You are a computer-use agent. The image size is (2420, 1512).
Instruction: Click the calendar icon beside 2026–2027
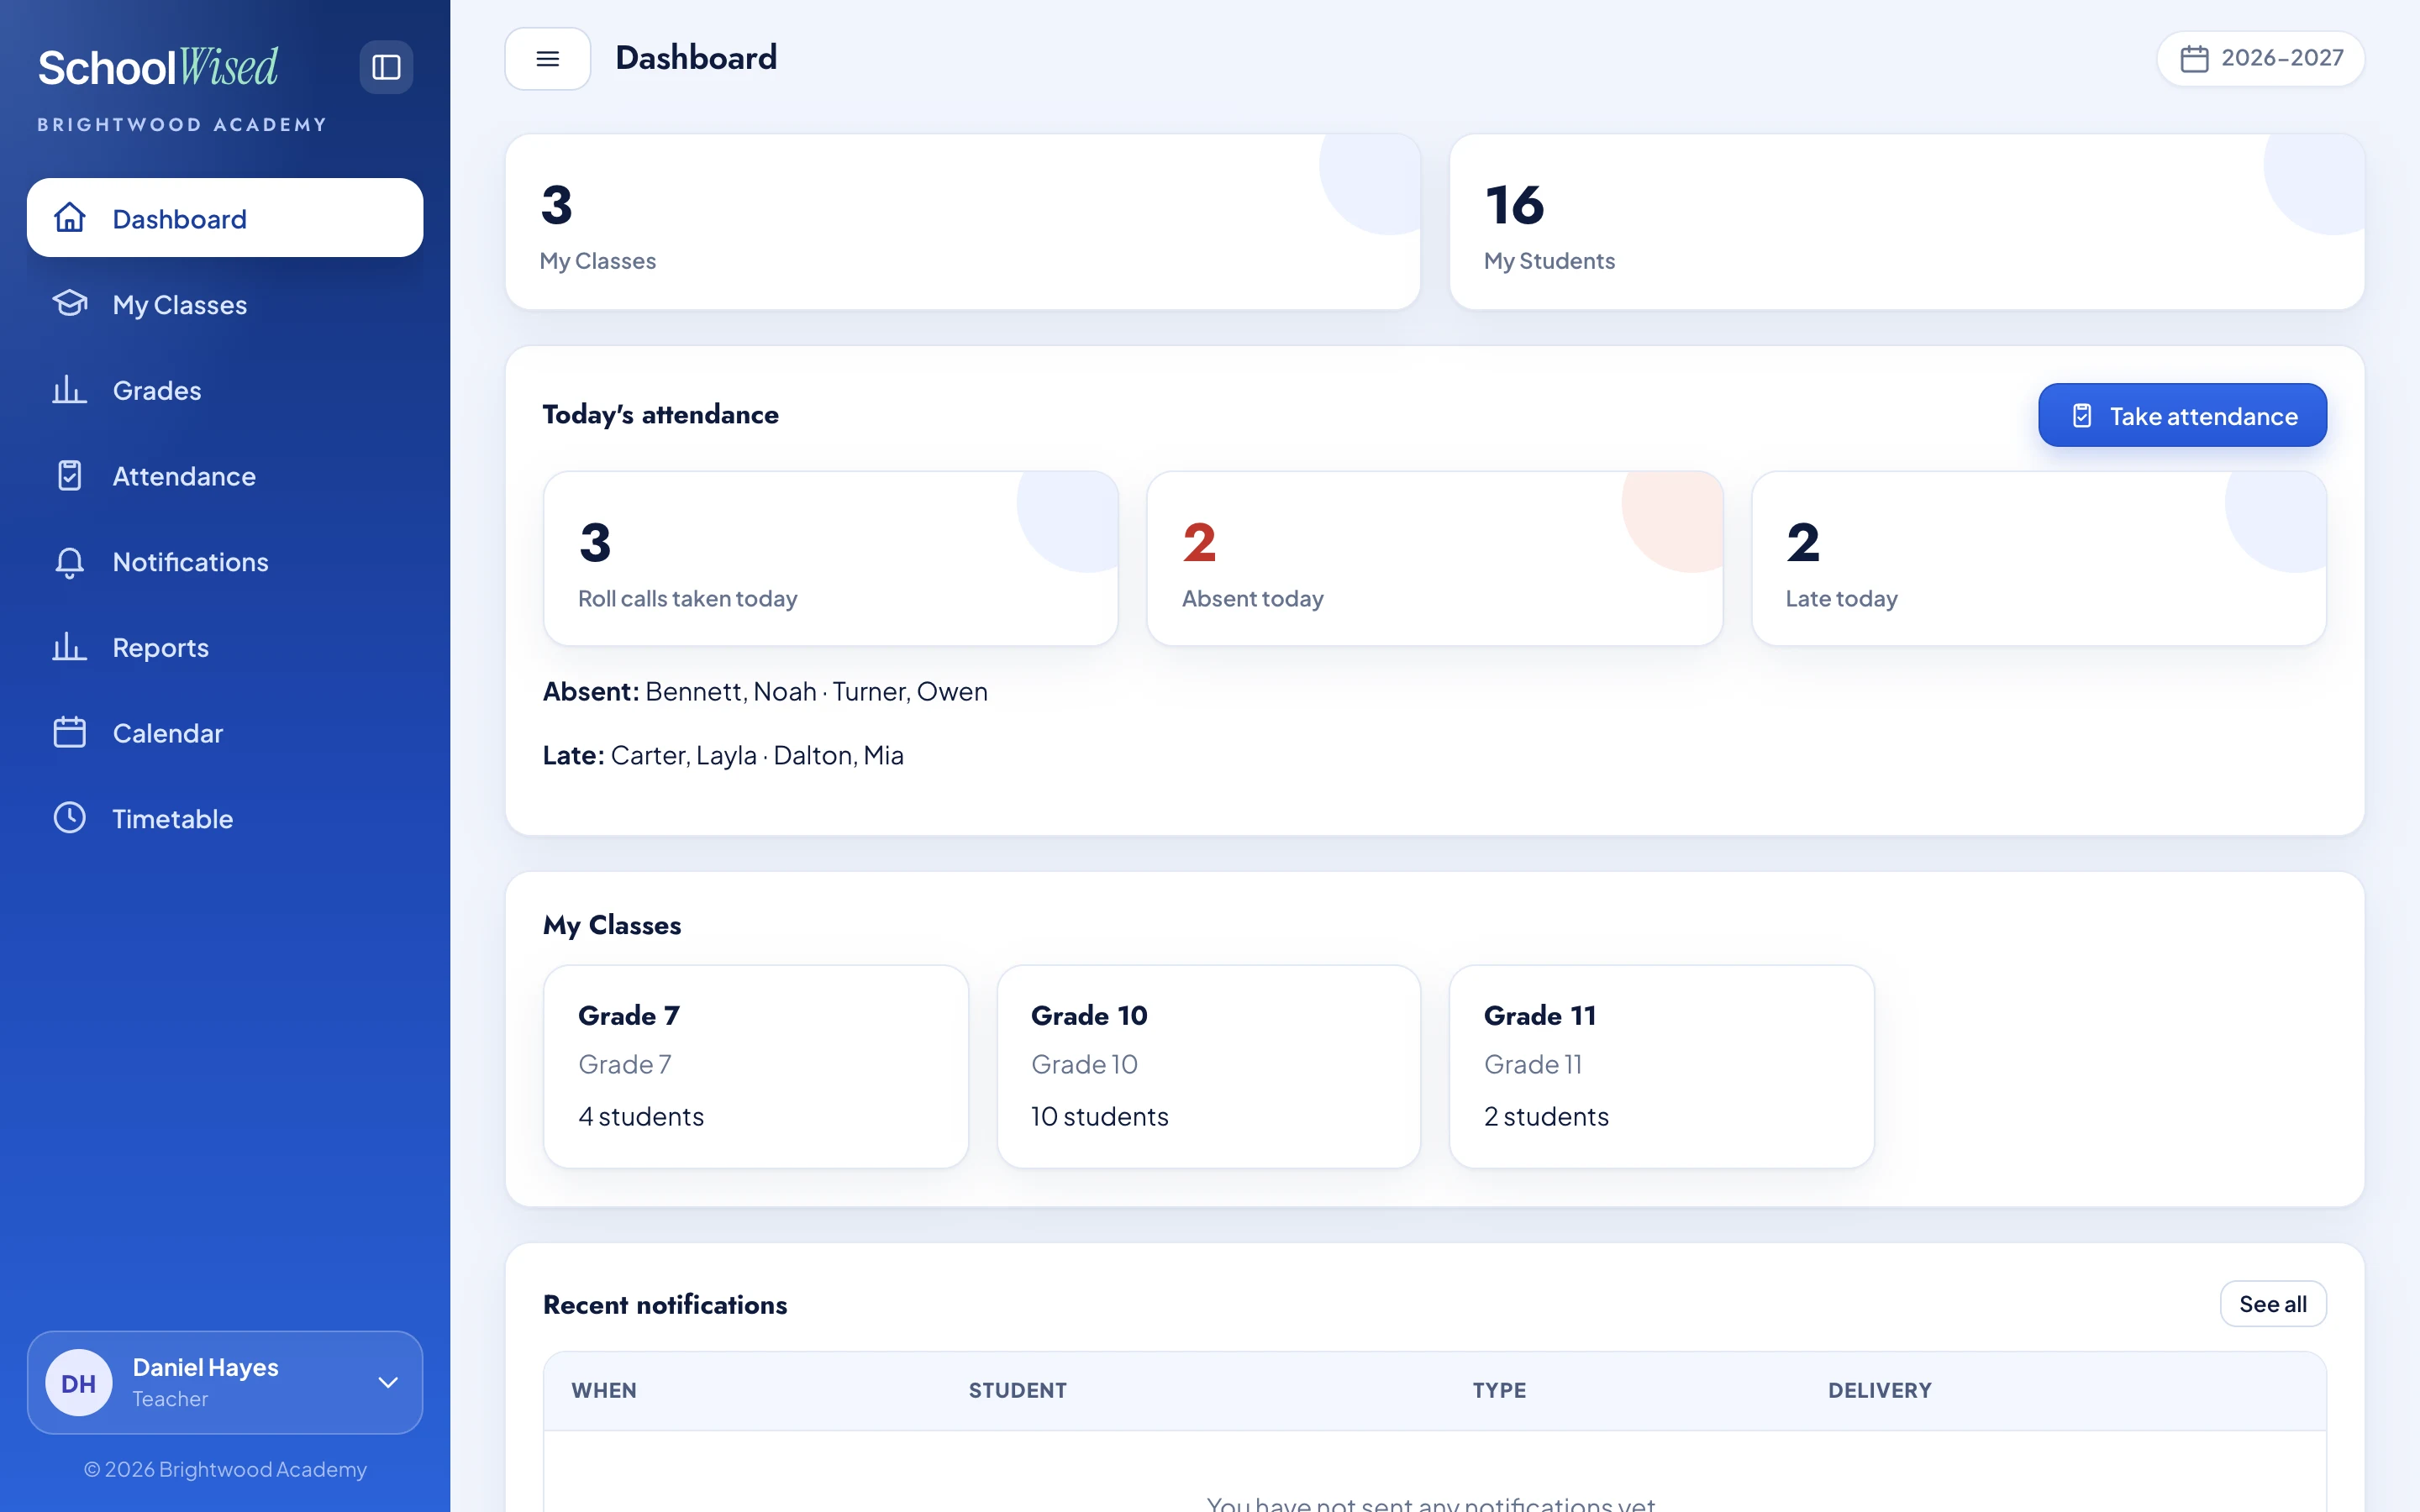(2195, 59)
